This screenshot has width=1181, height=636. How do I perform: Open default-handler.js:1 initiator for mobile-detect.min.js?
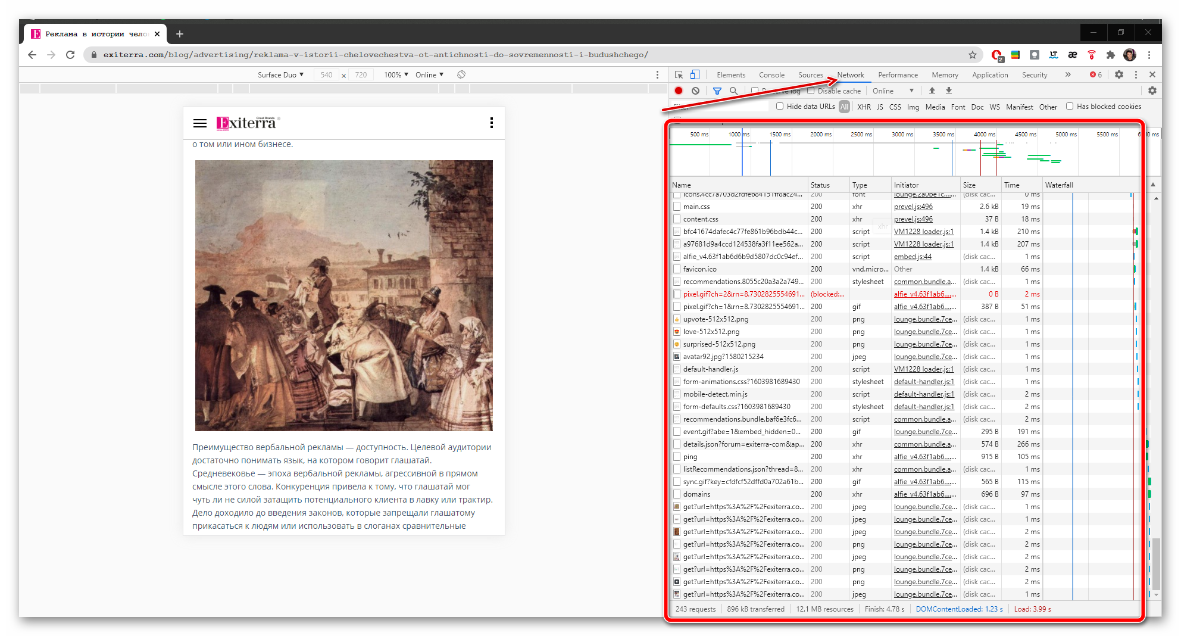pyautogui.click(x=924, y=394)
